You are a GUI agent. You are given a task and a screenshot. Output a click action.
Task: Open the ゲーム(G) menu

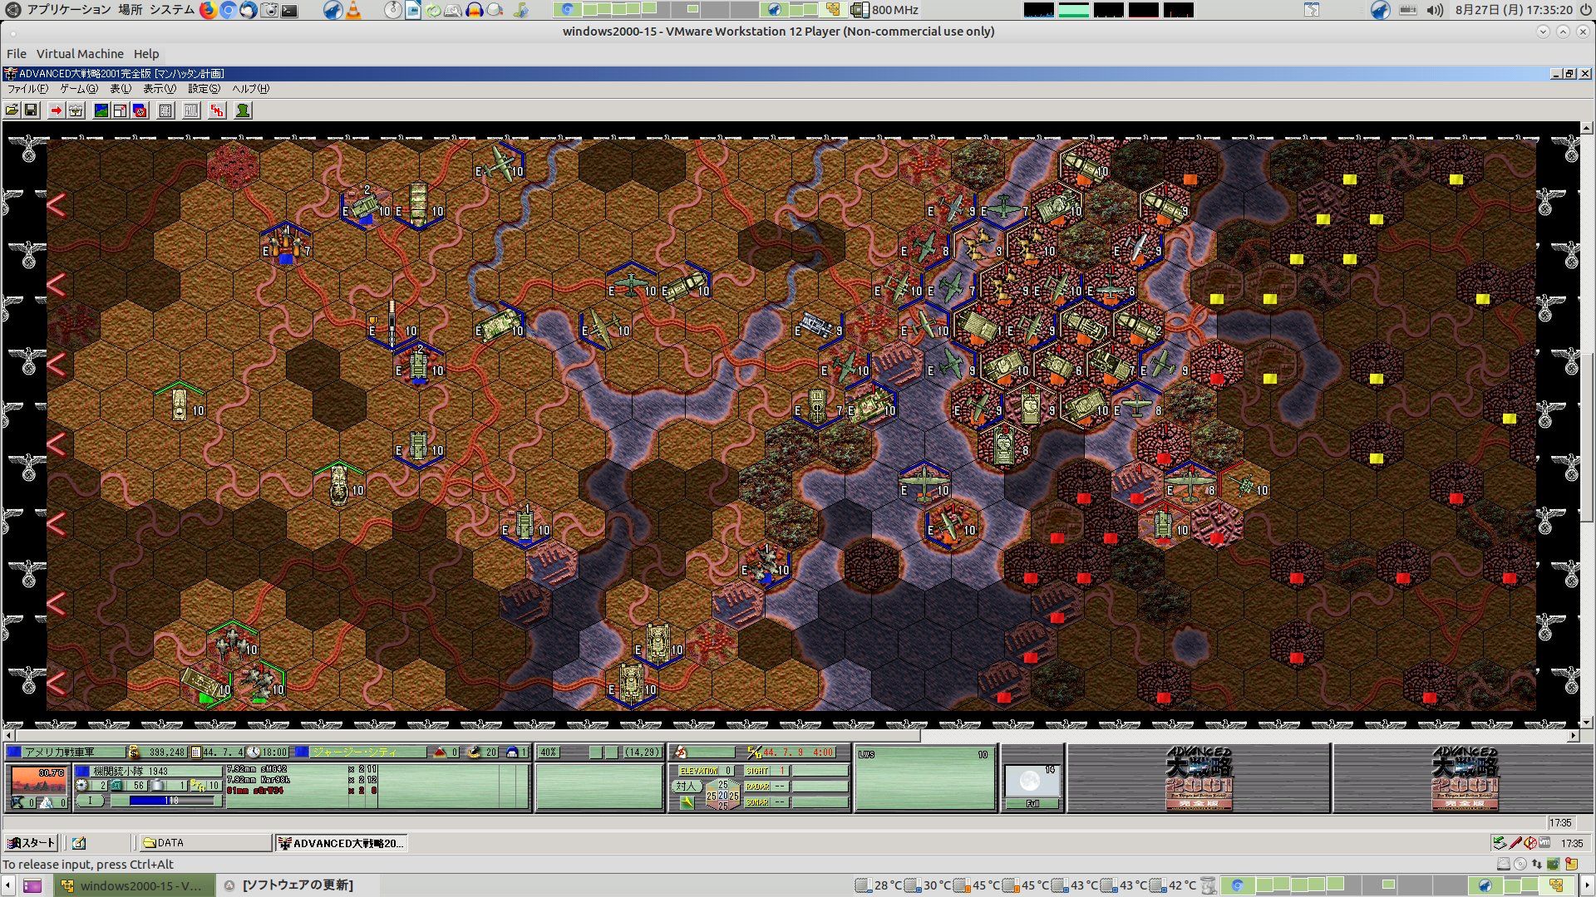(79, 89)
